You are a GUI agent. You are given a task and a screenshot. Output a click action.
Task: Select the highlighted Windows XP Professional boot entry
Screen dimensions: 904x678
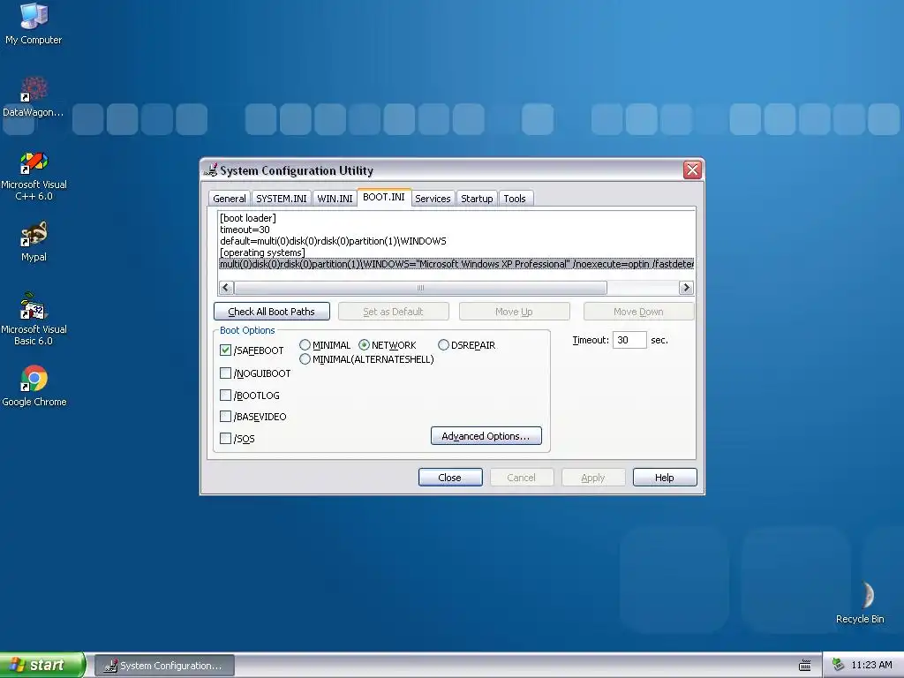[x=456, y=264]
